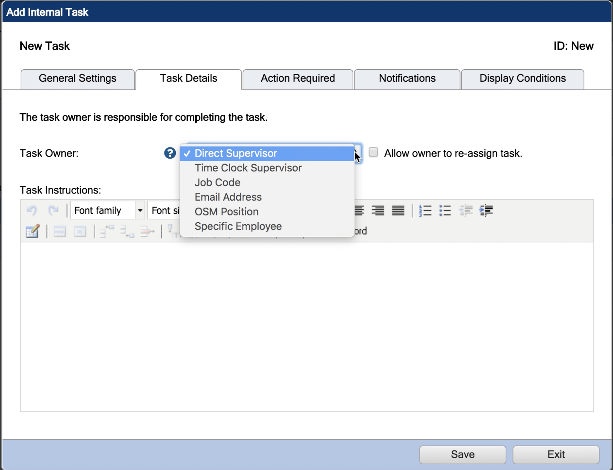Viewport: 613px width, 470px height.
Task: Apply a numbered list in the editor
Action: [425, 210]
